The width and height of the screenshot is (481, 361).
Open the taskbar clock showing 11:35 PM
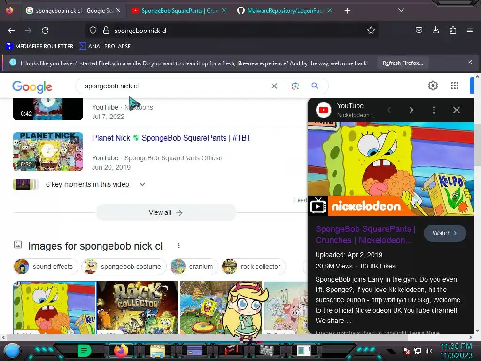456,351
